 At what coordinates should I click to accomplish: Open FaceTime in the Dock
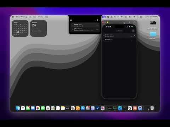tap(43, 108)
